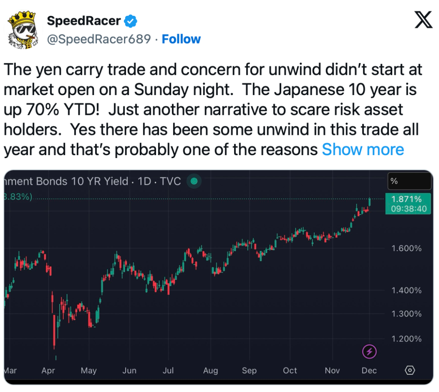This screenshot has height=392, width=439.
Task: Follow the SpeedRacer account
Action: click(181, 39)
